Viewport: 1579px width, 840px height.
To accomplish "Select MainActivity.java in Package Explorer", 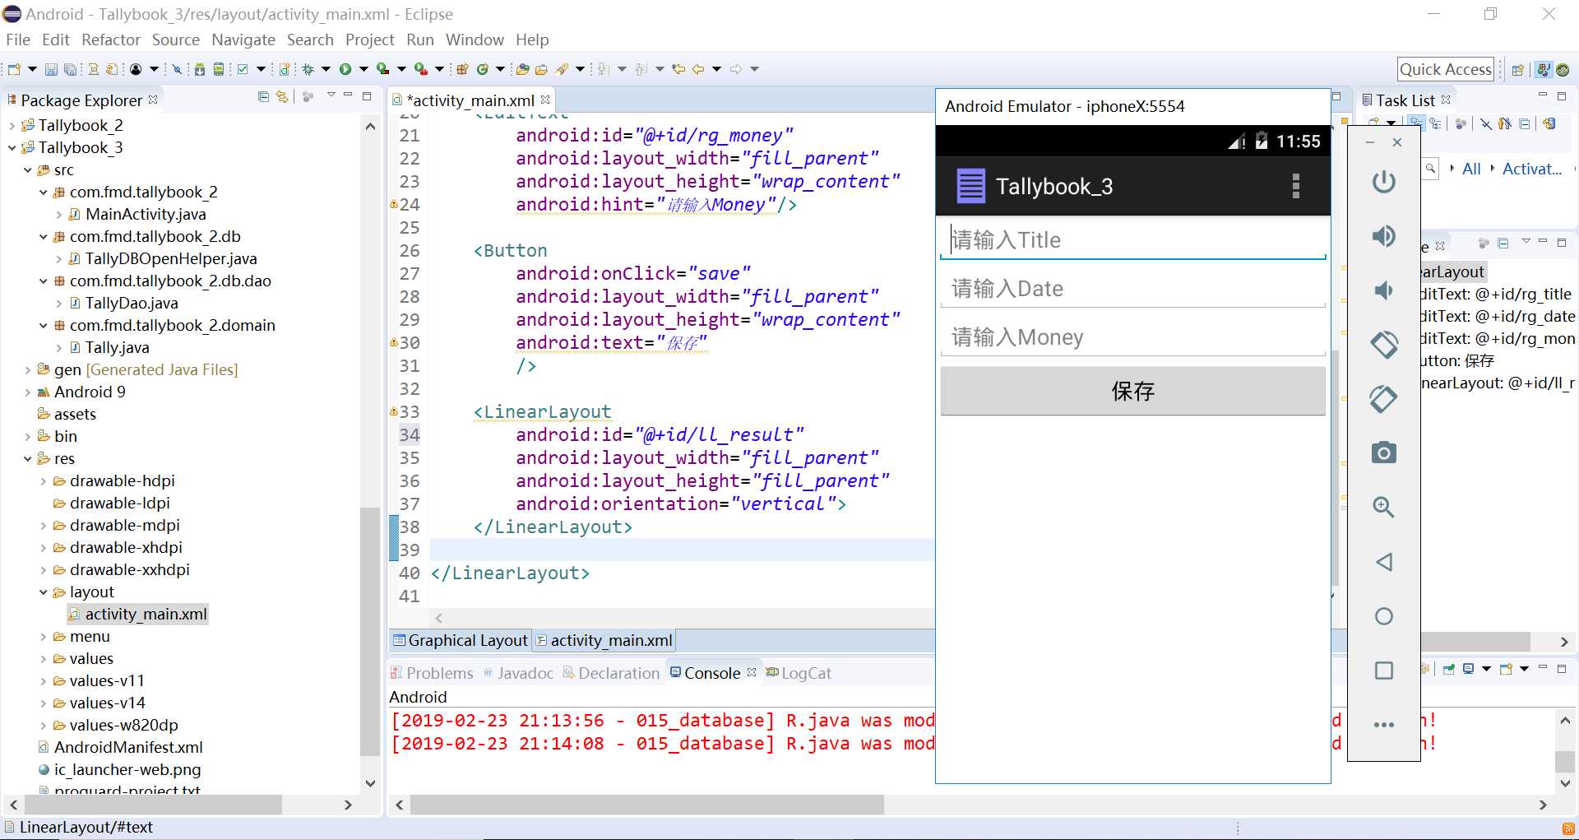I will coord(145,215).
